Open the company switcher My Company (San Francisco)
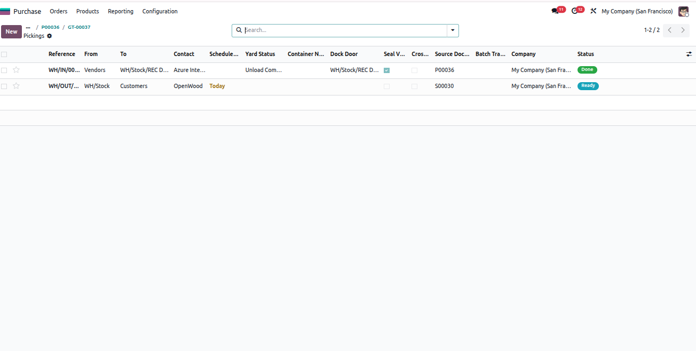696x351 pixels. click(x=637, y=11)
